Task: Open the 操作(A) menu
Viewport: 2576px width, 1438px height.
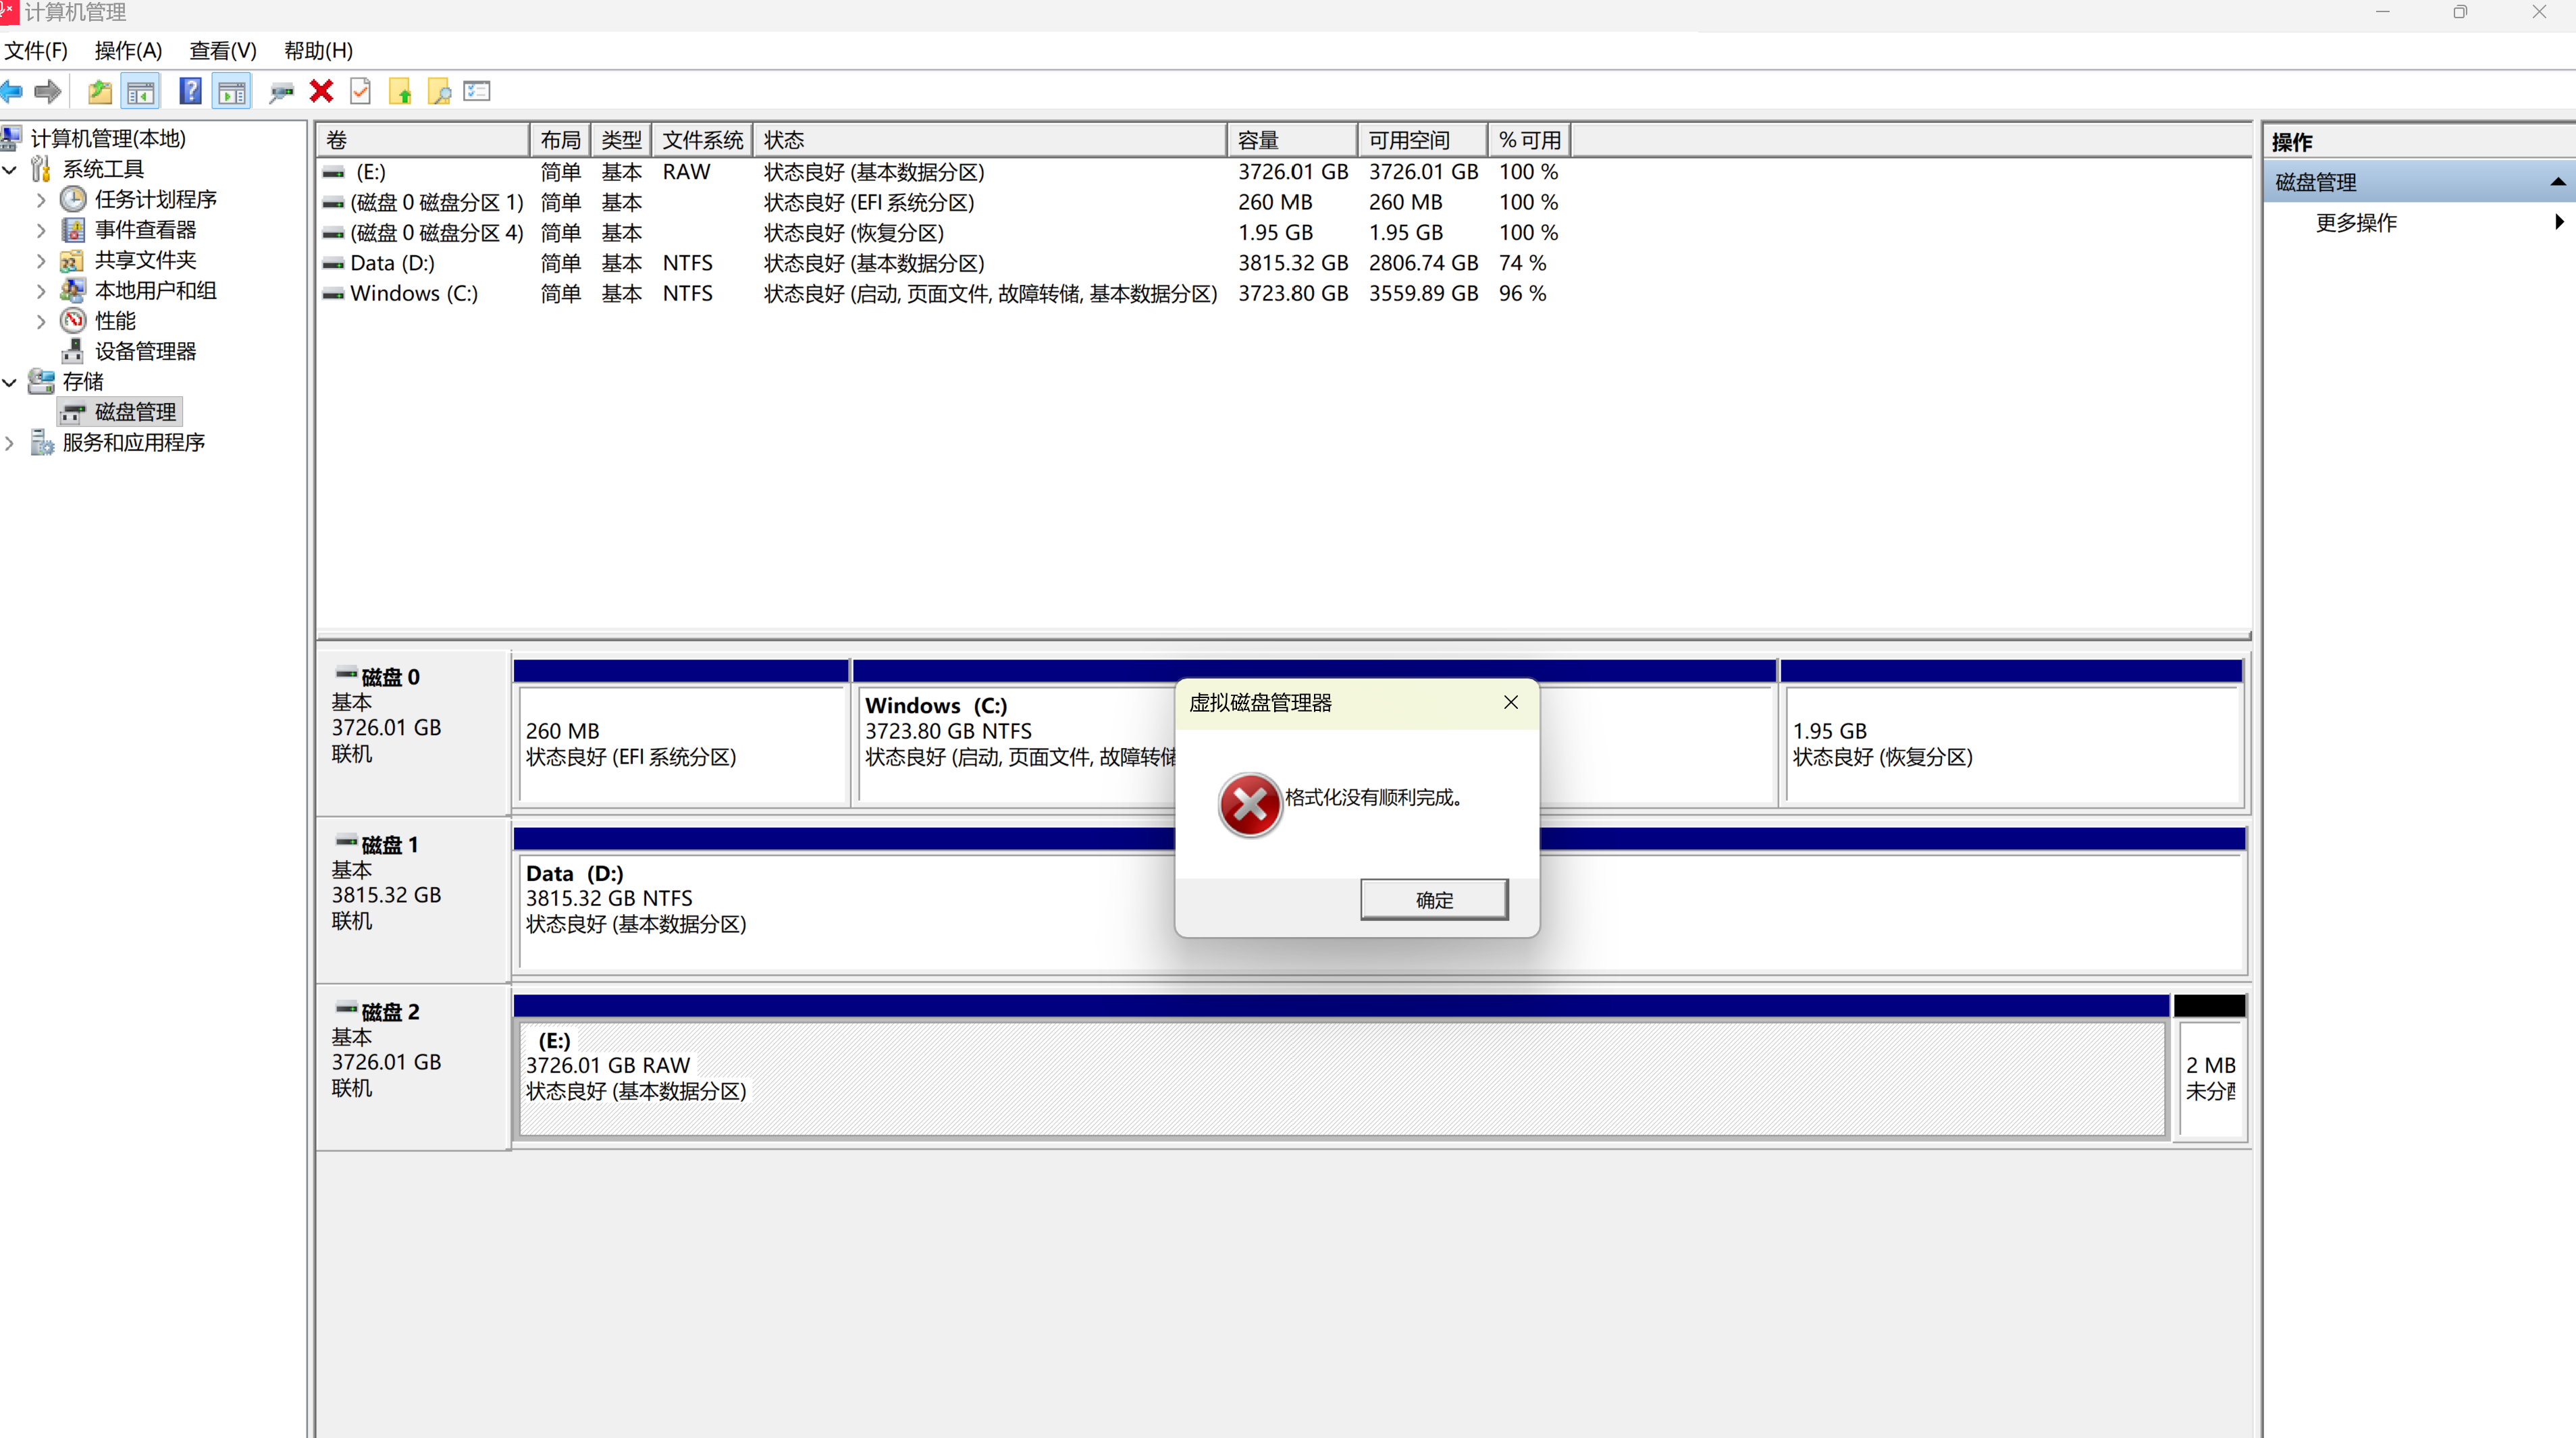Action: point(128,50)
